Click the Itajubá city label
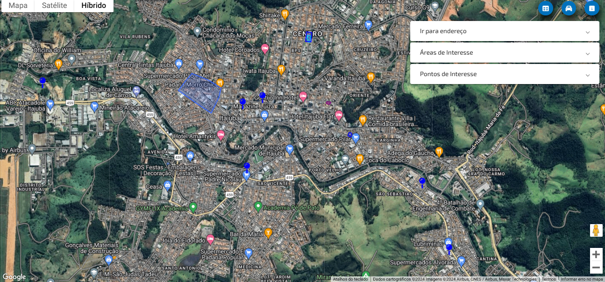 point(229,119)
